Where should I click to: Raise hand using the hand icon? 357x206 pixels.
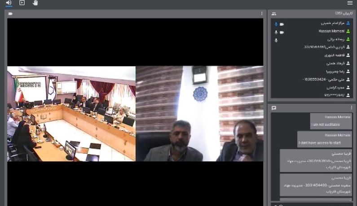(35, 3)
